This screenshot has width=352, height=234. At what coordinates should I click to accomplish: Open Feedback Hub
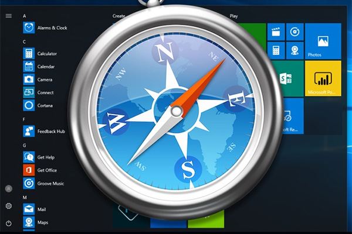point(44,132)
